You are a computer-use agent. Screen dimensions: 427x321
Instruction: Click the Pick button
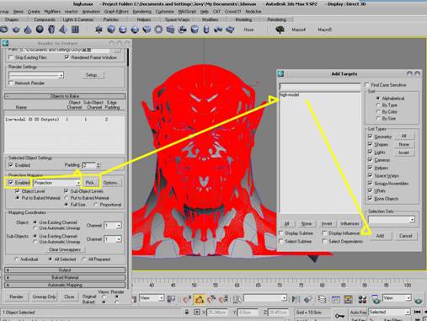click(x=90, y=183)
